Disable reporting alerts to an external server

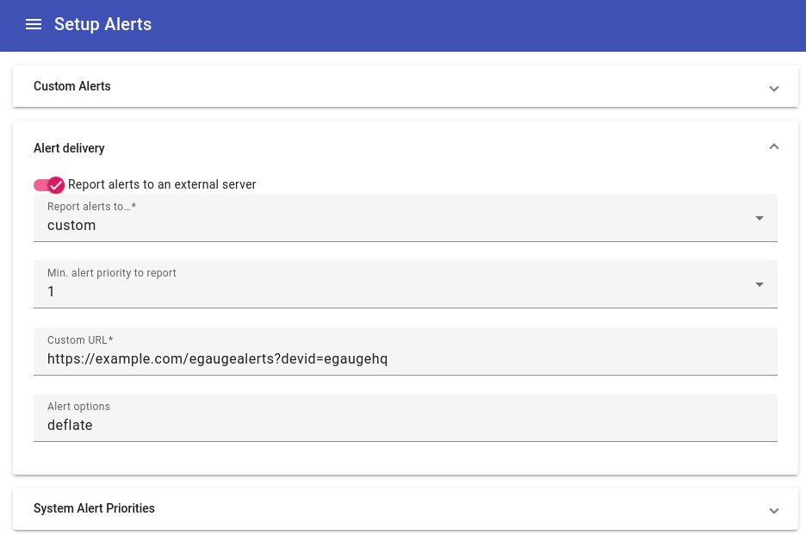coord(49,185)
